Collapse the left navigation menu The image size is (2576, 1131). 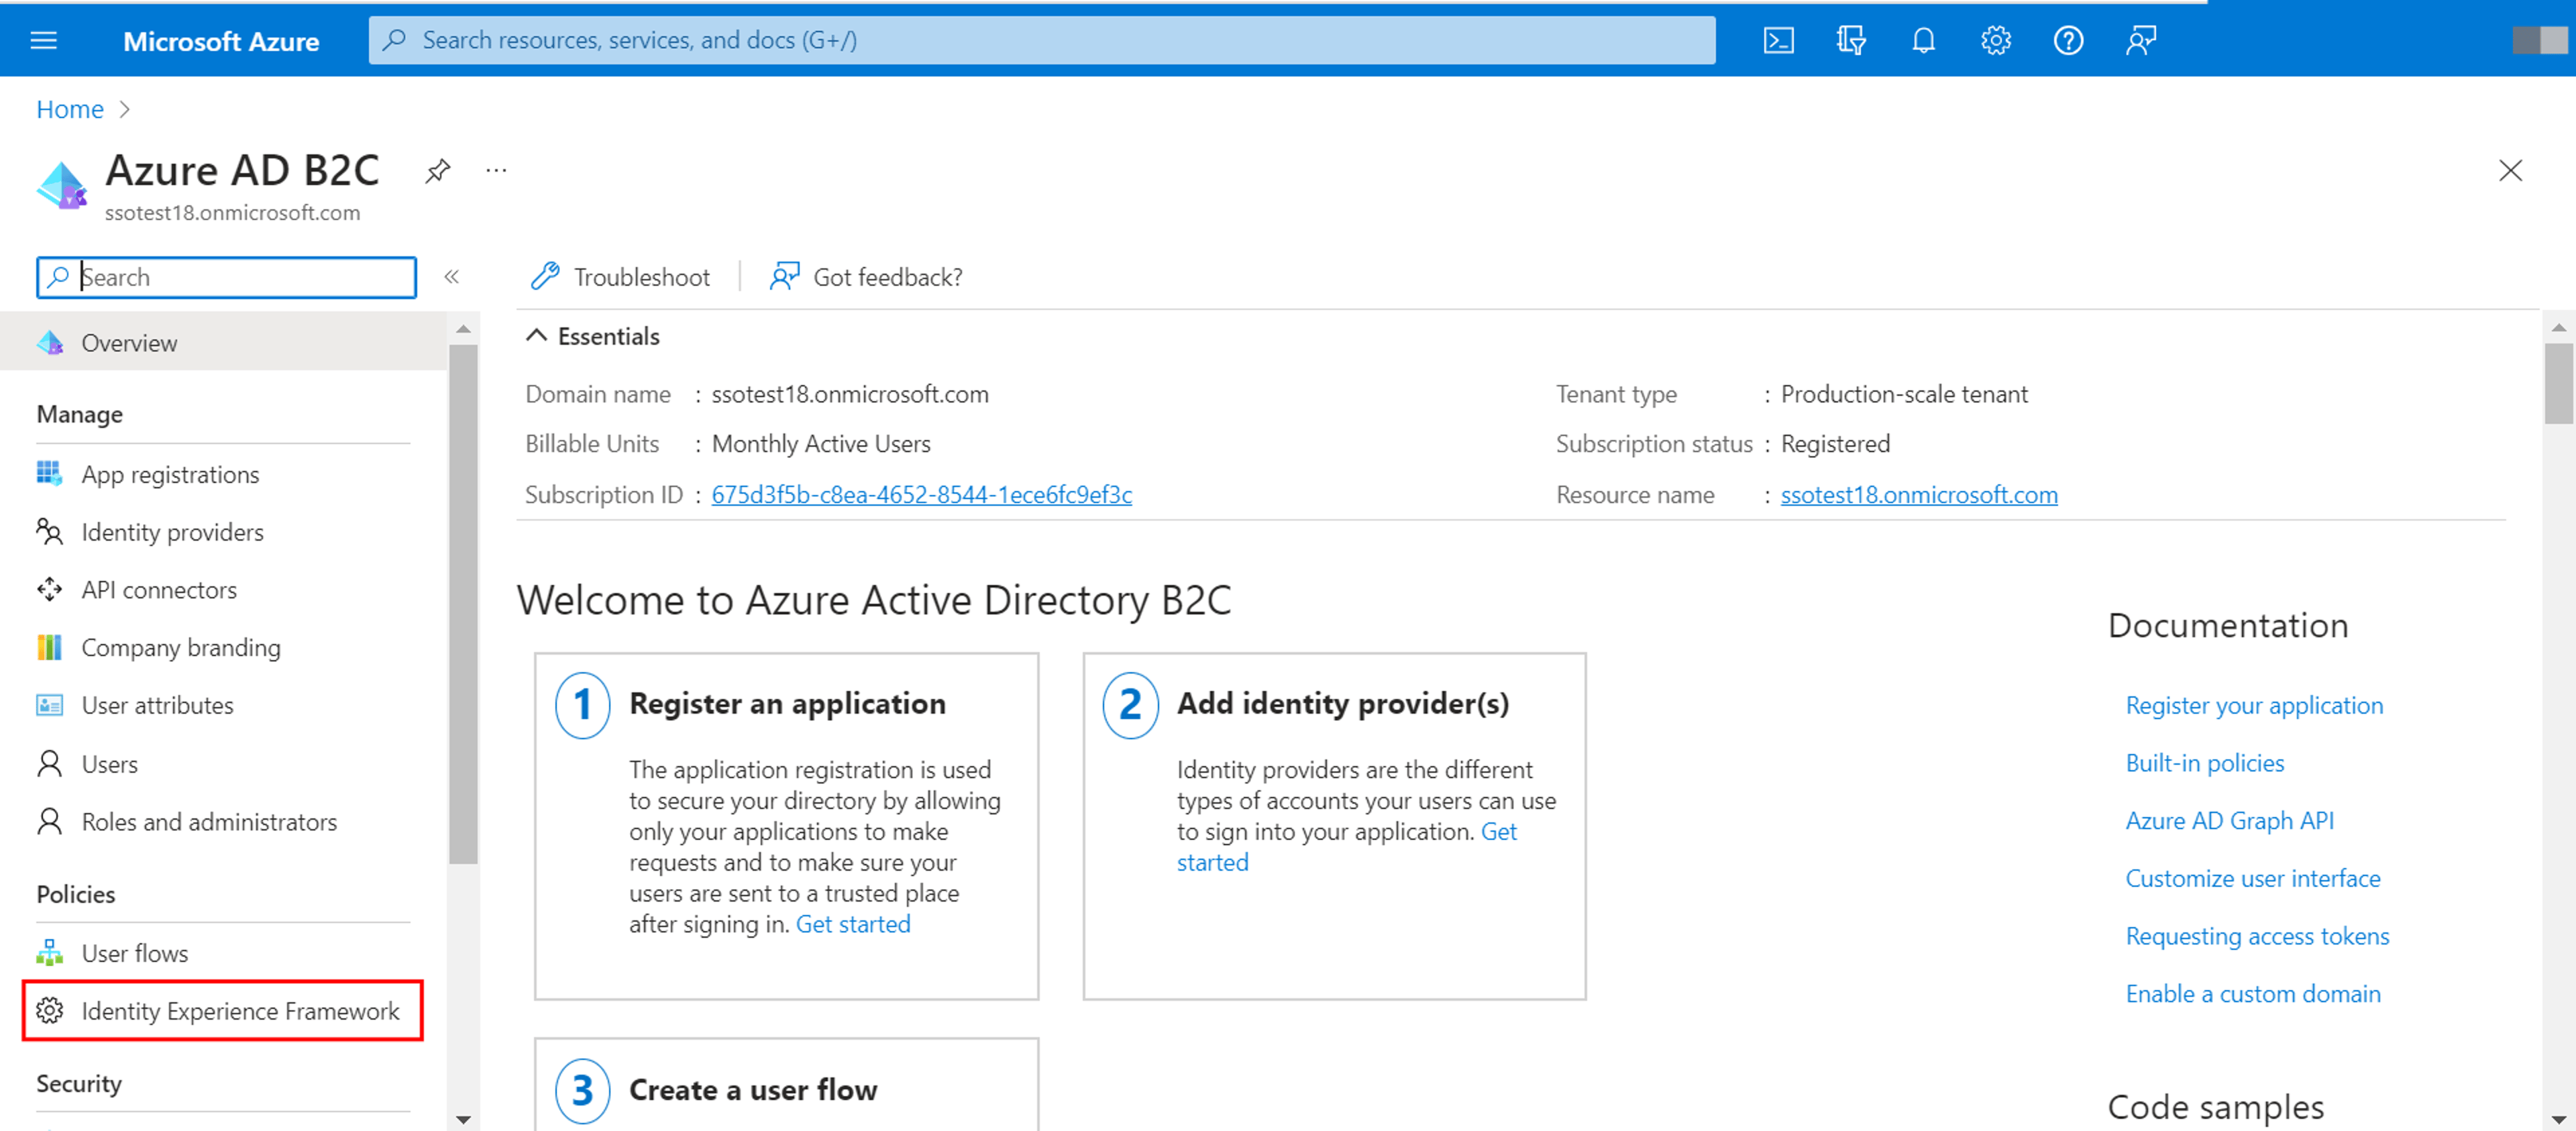[x=452, y=277]
